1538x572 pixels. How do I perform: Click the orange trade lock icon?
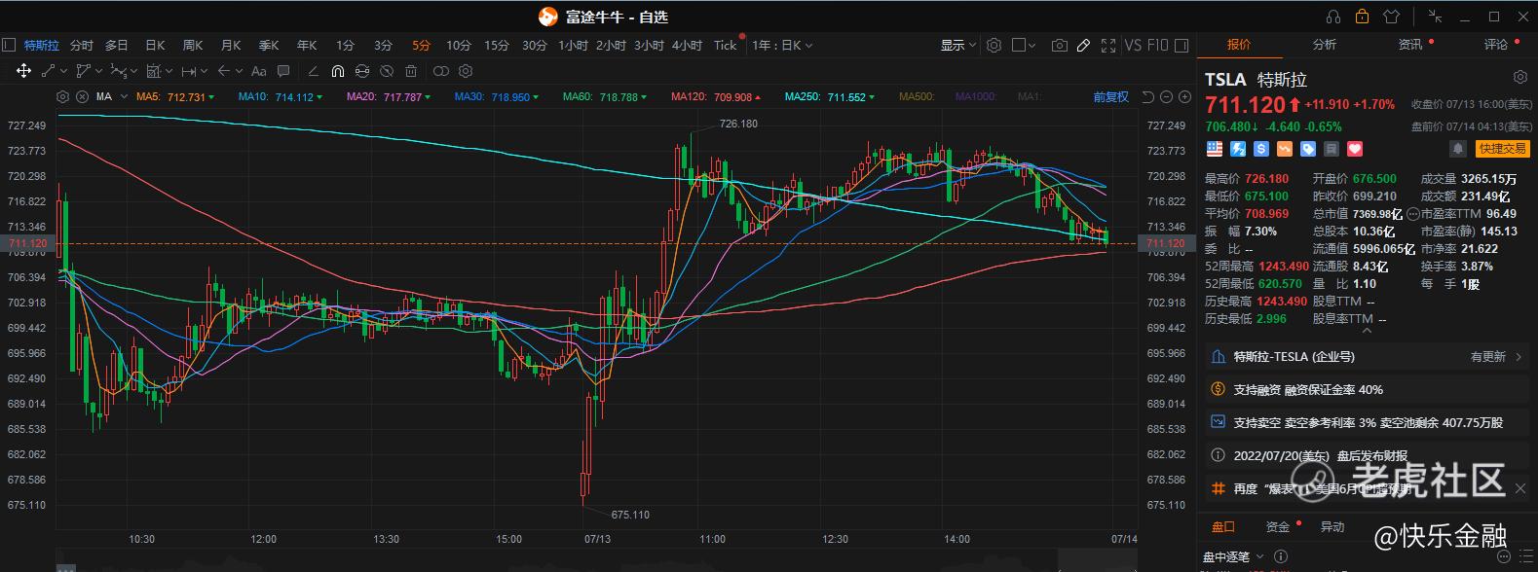(x=1362, y=17)
